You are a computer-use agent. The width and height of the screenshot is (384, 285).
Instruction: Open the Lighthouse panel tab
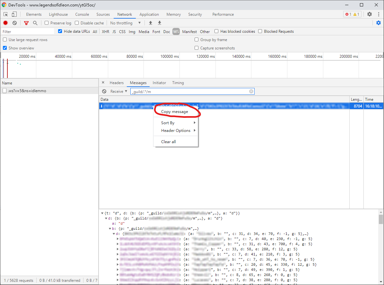pos(58,14)
